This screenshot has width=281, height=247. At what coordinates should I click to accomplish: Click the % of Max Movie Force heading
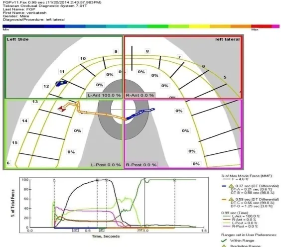[x=247, y=176]
